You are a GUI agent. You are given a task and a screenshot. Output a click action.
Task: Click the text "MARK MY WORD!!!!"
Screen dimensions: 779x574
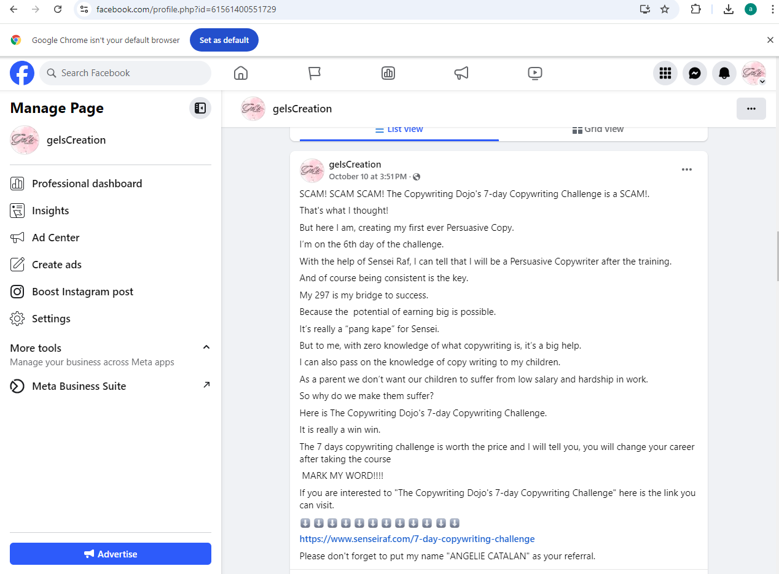[343, 476]
